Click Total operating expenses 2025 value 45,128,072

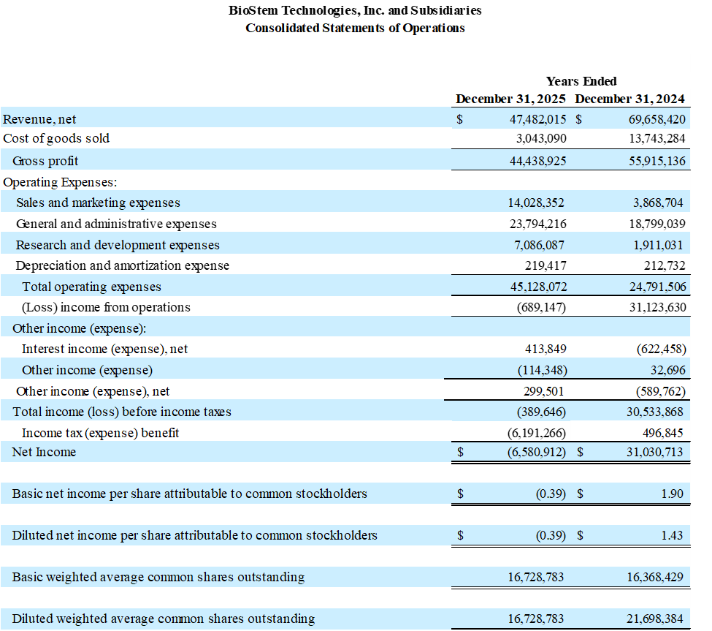537,287
